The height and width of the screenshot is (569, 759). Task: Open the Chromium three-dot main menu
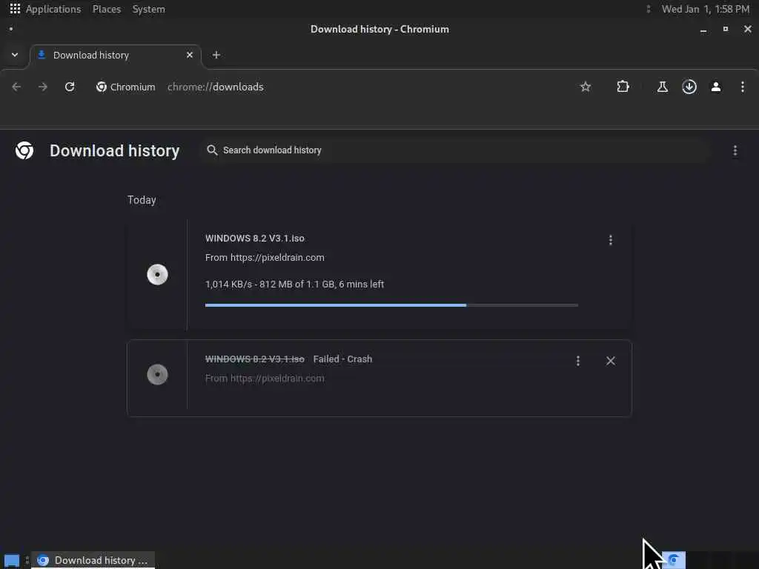[743, 87]
